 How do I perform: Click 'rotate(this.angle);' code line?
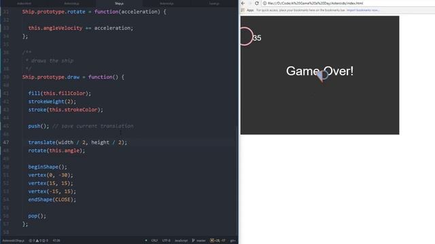pos(56,150)
